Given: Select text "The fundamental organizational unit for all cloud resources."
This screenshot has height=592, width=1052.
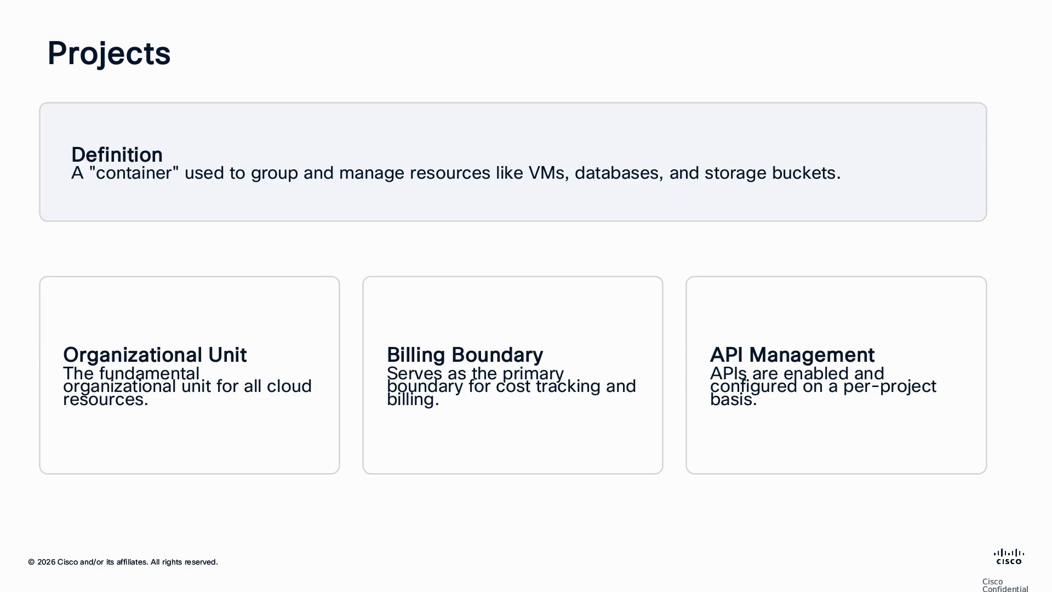Looking at the screenshot, I should pyautogui.click(x=187, y=386).
